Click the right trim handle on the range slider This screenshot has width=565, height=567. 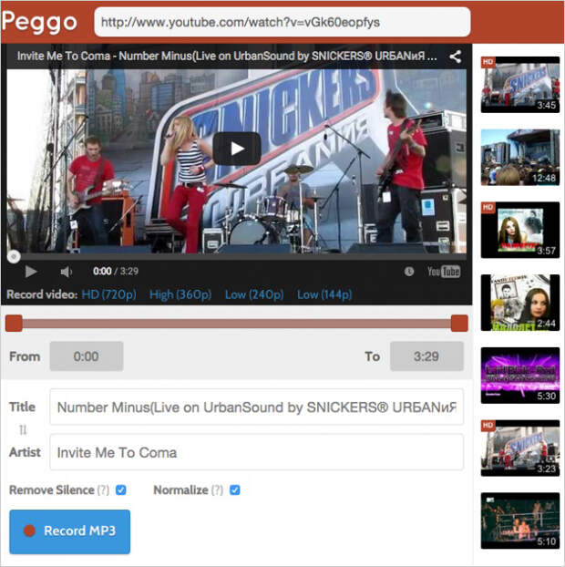point(459,323)
